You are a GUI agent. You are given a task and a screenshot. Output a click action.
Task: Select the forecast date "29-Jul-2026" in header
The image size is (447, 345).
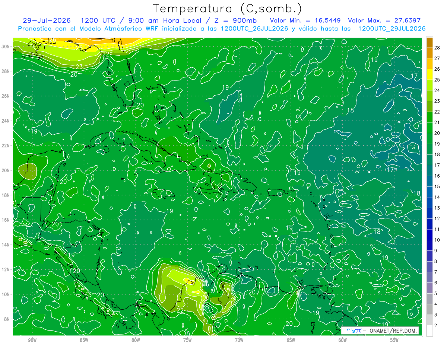click(x=47, y=20)
